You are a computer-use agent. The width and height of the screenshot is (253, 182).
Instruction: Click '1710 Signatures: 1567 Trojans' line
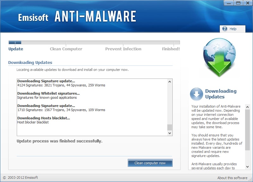(61, 110)
